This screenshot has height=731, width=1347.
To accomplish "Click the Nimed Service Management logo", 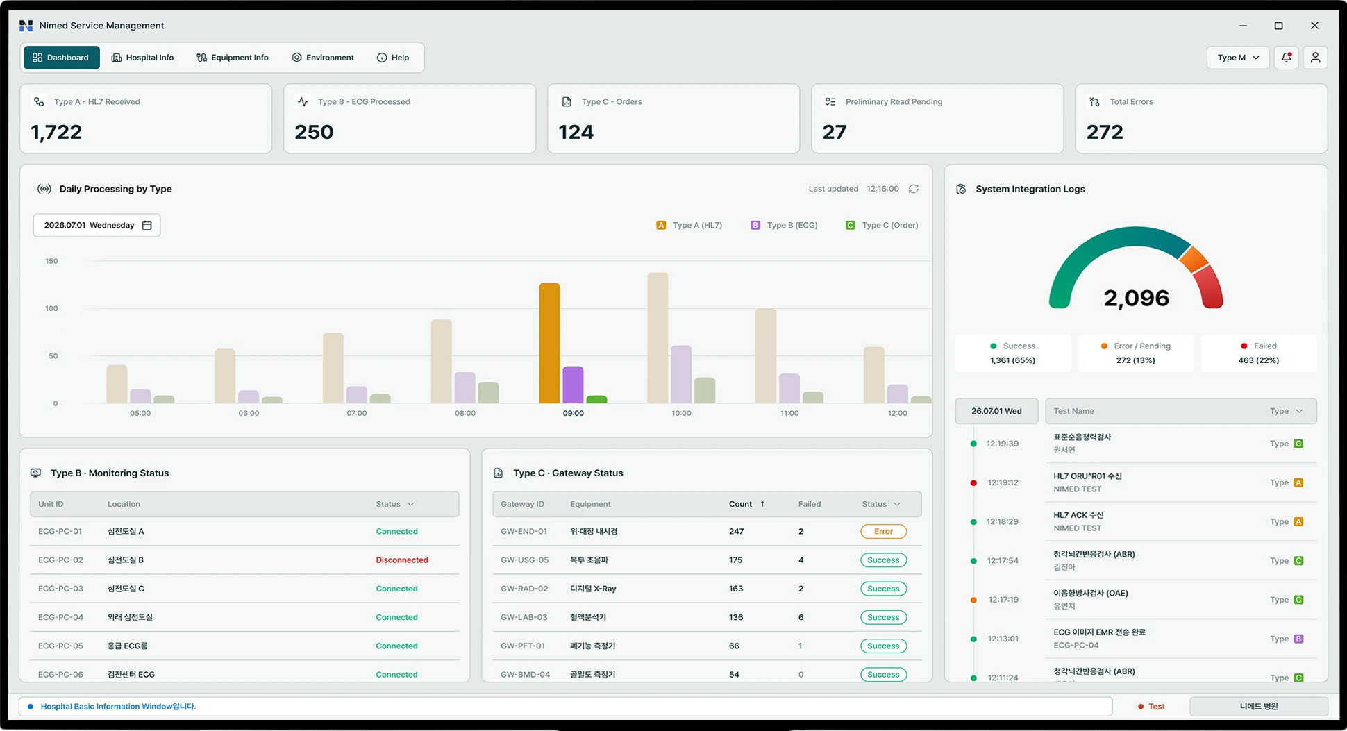I will (26, 26).
